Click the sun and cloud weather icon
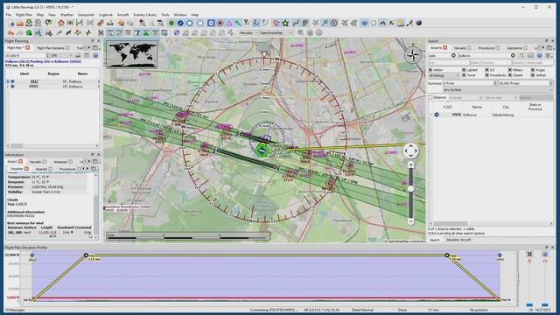 pyautogui.click(x=401, y=24)
